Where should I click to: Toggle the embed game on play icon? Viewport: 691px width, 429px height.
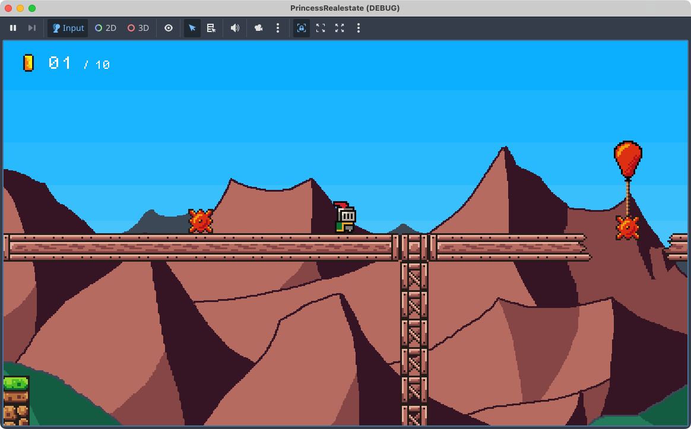[302, 28]
